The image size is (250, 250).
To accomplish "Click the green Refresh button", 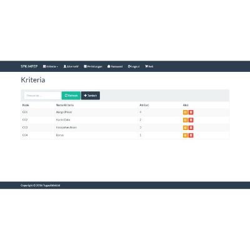I will point(71,96).
